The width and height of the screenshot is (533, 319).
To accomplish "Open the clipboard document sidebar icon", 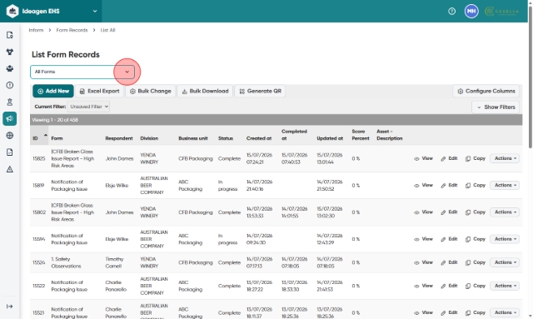I will 9,152.
